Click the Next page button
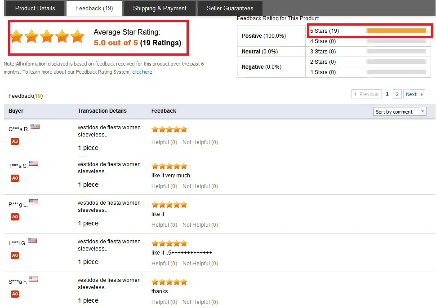 [x=414, y=94]
